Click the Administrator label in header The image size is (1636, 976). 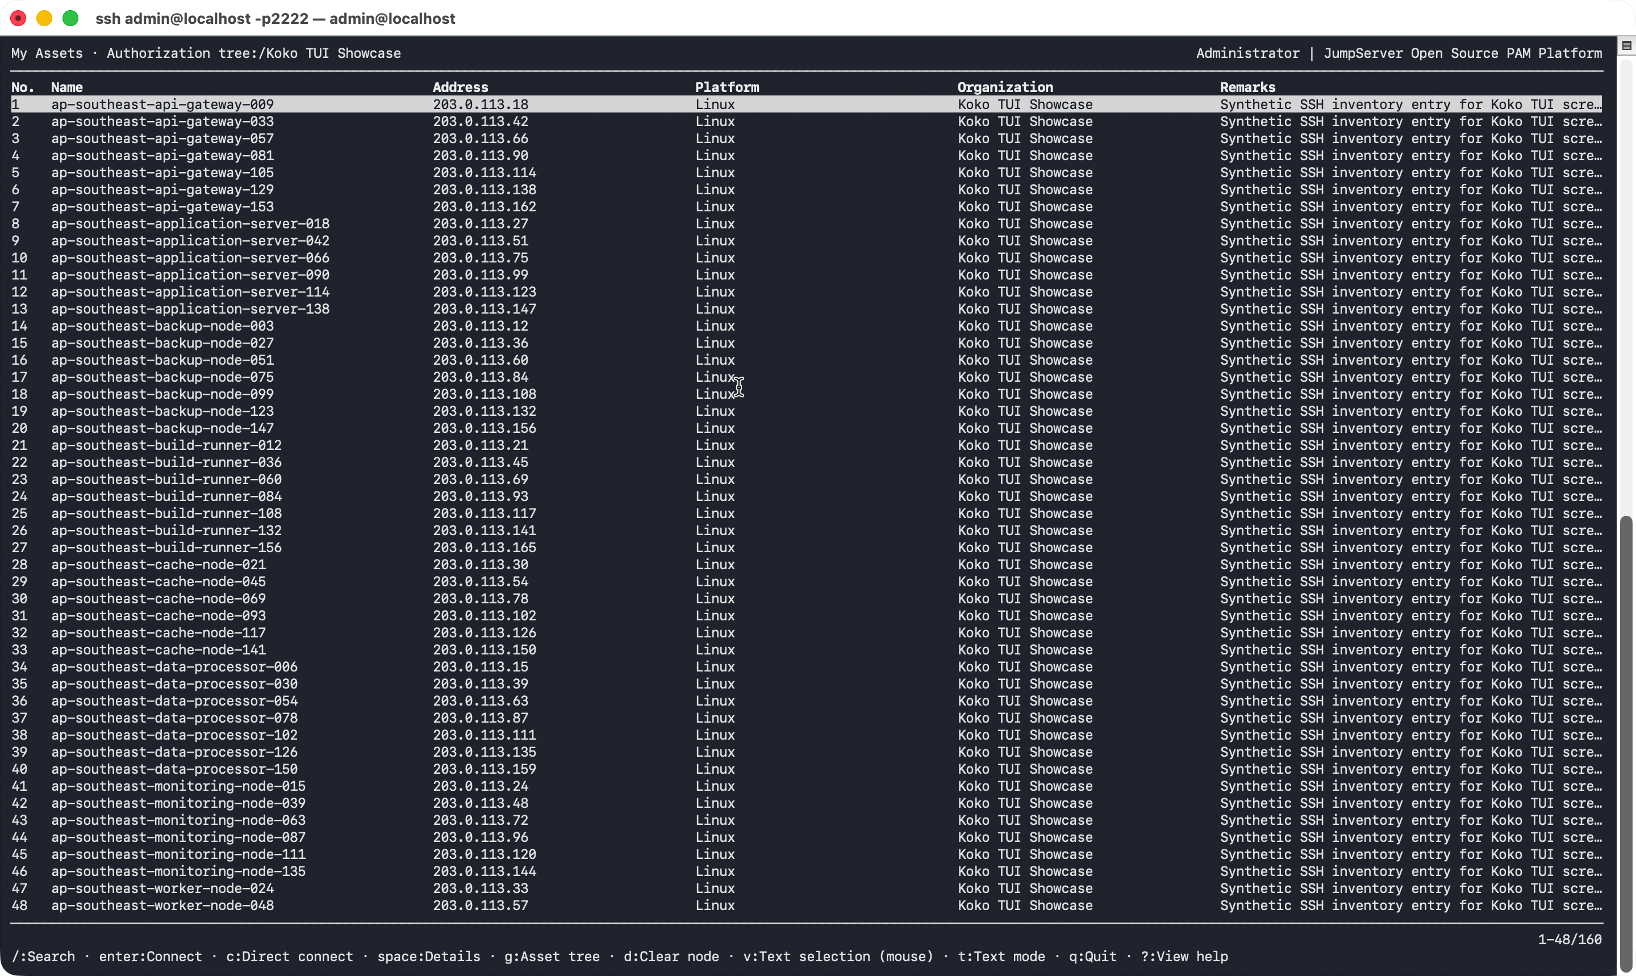[x=1247, y=53]
